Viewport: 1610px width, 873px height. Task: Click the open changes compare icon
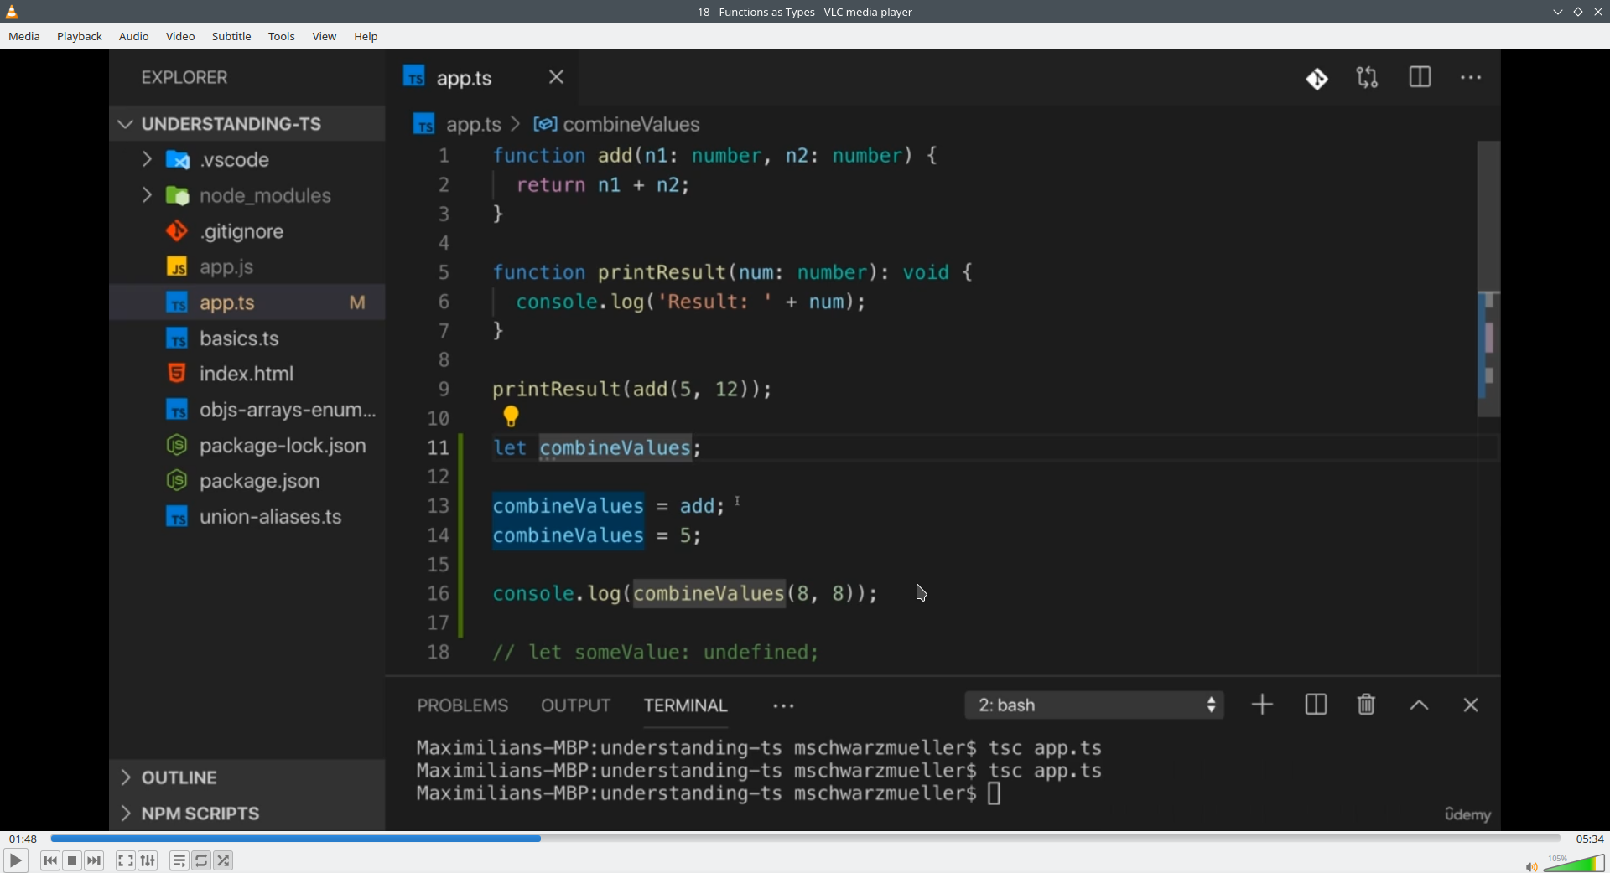click(x=1368, y=78)
